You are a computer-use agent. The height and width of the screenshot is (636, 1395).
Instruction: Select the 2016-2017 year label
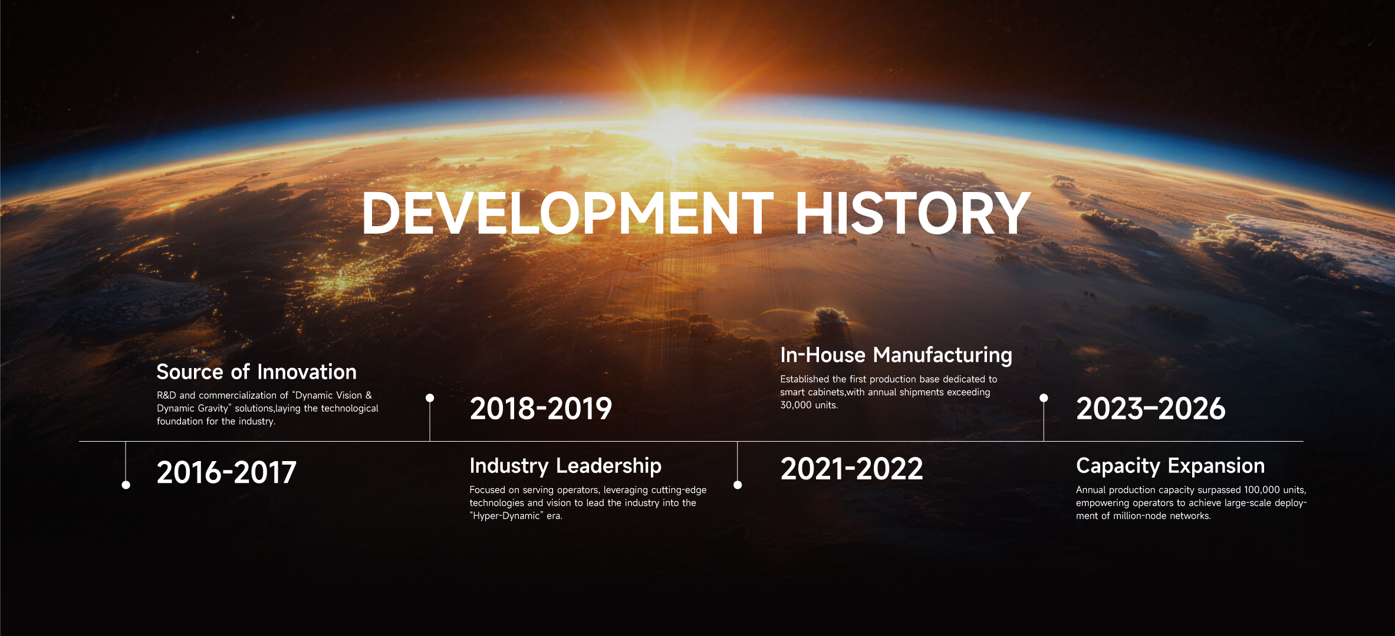pos(226,472)
